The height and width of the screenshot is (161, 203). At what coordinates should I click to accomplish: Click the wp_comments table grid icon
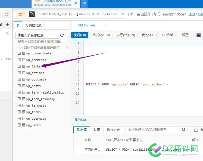(24, 60)
